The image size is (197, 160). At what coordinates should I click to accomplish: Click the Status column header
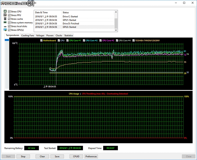pos(88,12)
